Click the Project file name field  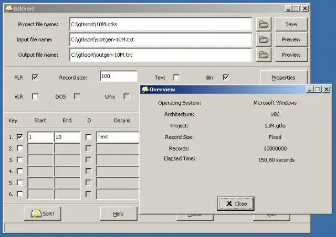[x=161, y=25]
